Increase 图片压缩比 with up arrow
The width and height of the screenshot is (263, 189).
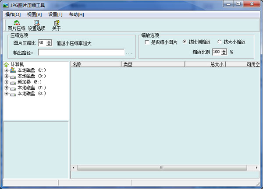tap(49, 42)
